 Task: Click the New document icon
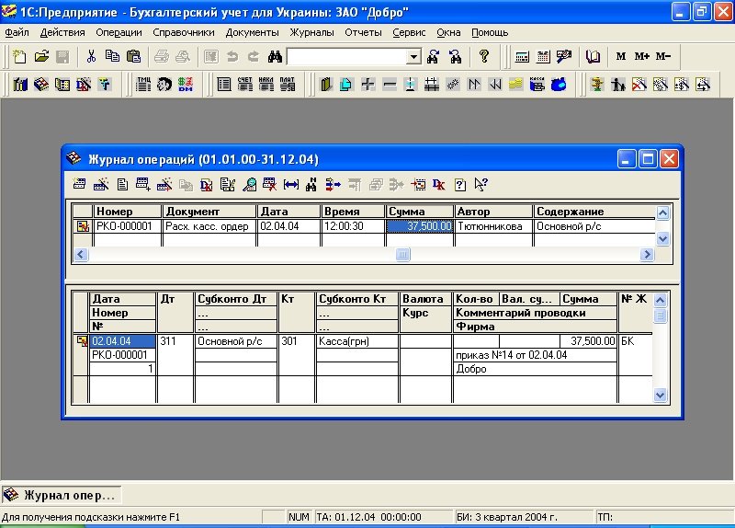[x=19, y=57]
